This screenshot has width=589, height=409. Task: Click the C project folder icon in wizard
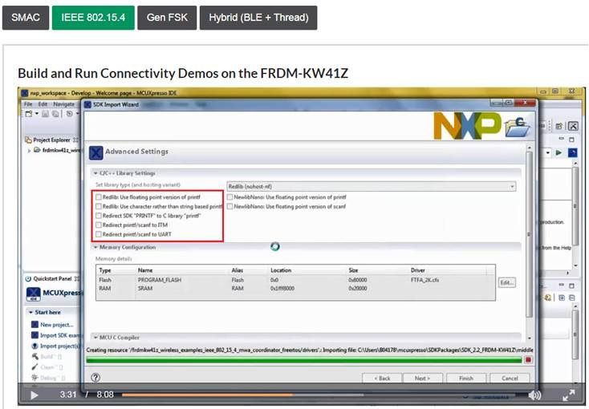coord(518,127)
